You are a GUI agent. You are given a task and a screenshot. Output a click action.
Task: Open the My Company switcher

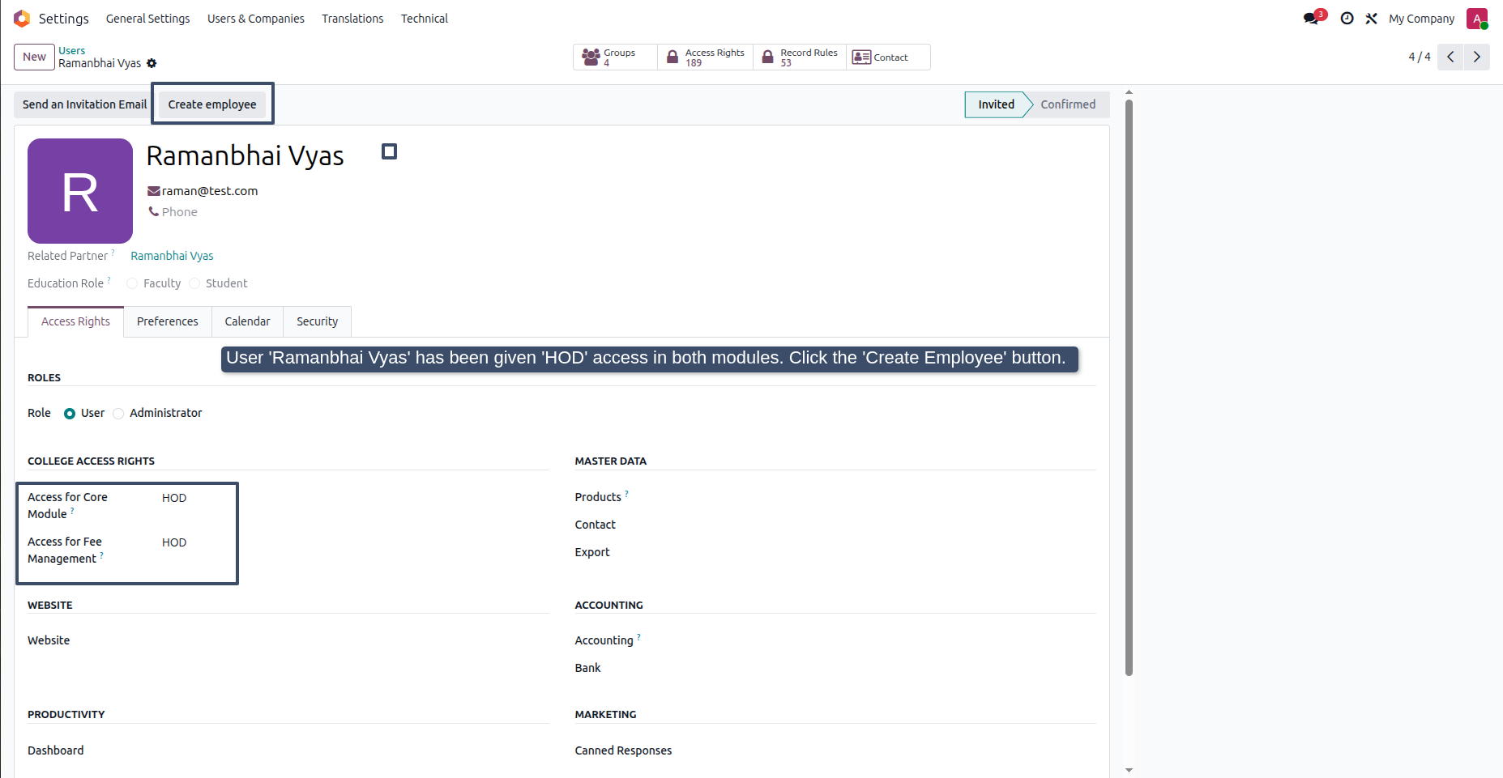[x=1421, y=19]
